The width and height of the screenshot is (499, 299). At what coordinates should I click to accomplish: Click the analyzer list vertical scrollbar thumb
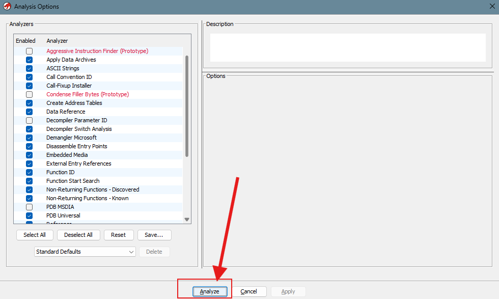click(187, 106)
